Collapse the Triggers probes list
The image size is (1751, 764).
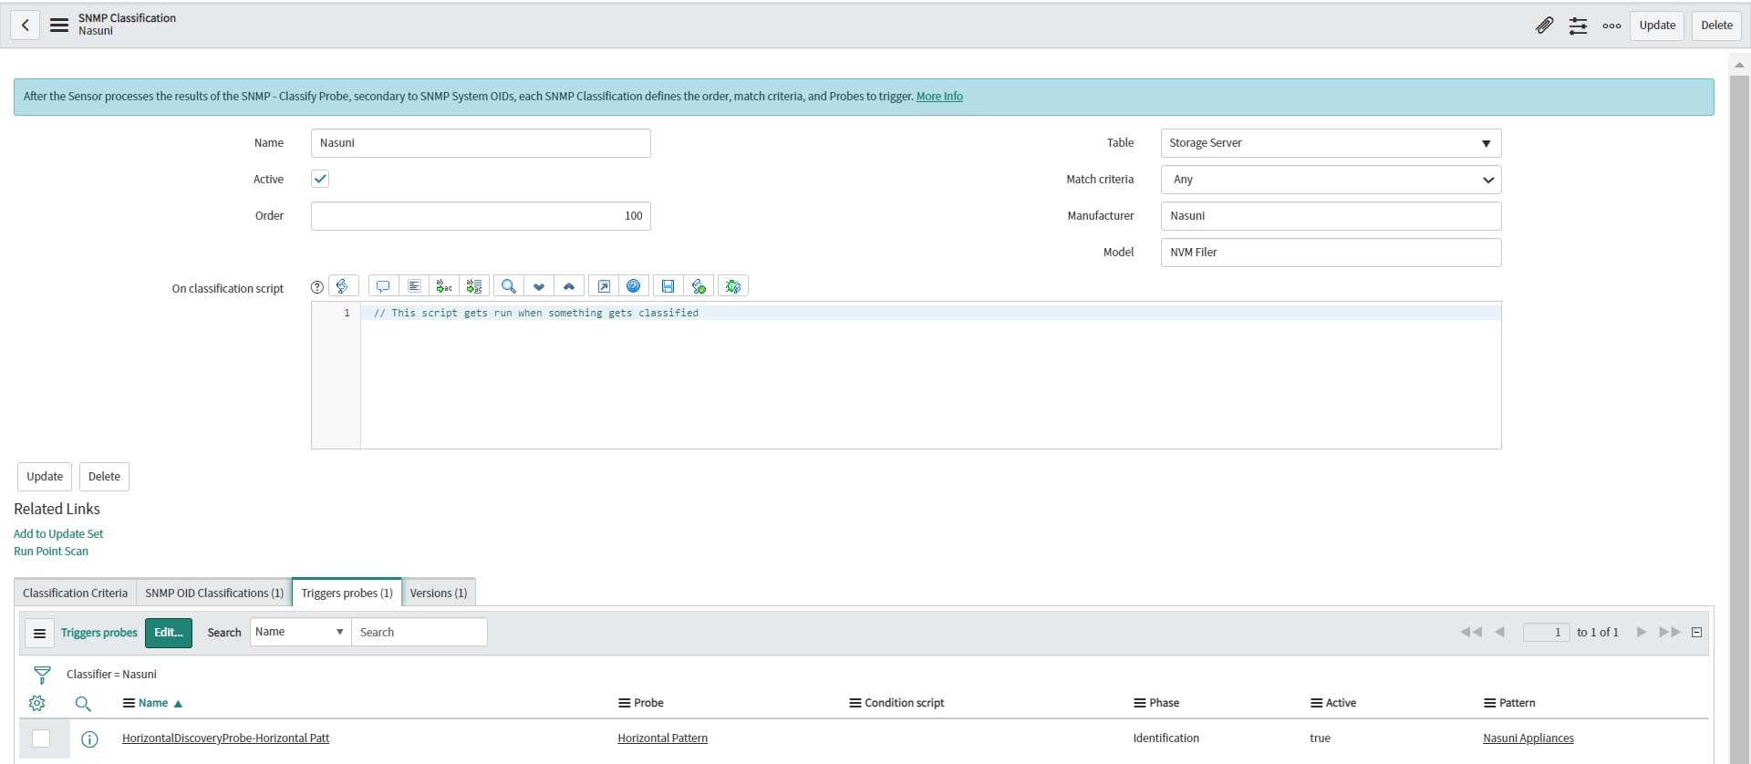click(1696, 632)
